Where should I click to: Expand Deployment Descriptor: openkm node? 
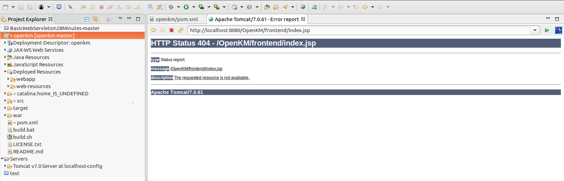pos(5,43)
